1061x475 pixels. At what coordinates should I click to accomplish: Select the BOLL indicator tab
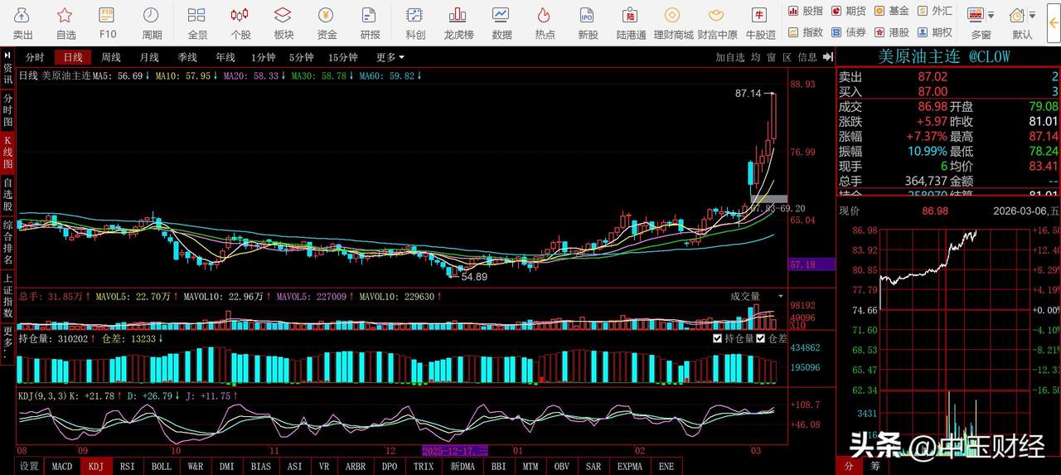pyautogui.click(x=162, y=467)
